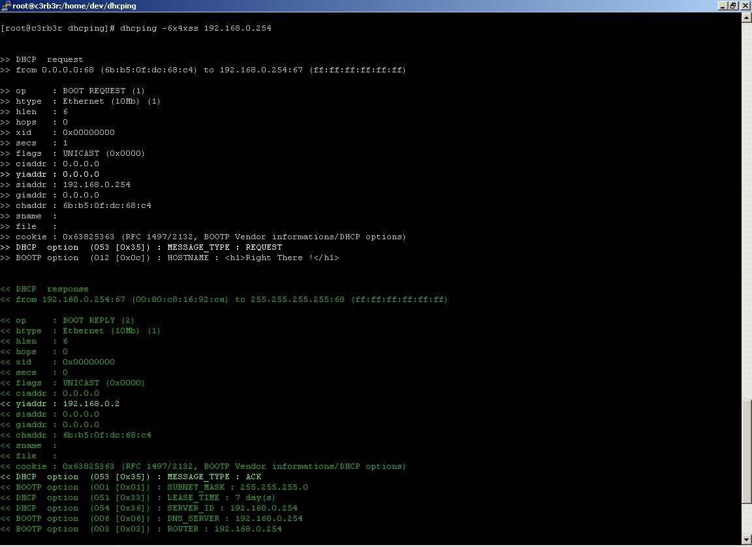This screenshot has width=752, height=547.
Task: Click response 'secs : 0' line
Action: (x=34, y=373)
